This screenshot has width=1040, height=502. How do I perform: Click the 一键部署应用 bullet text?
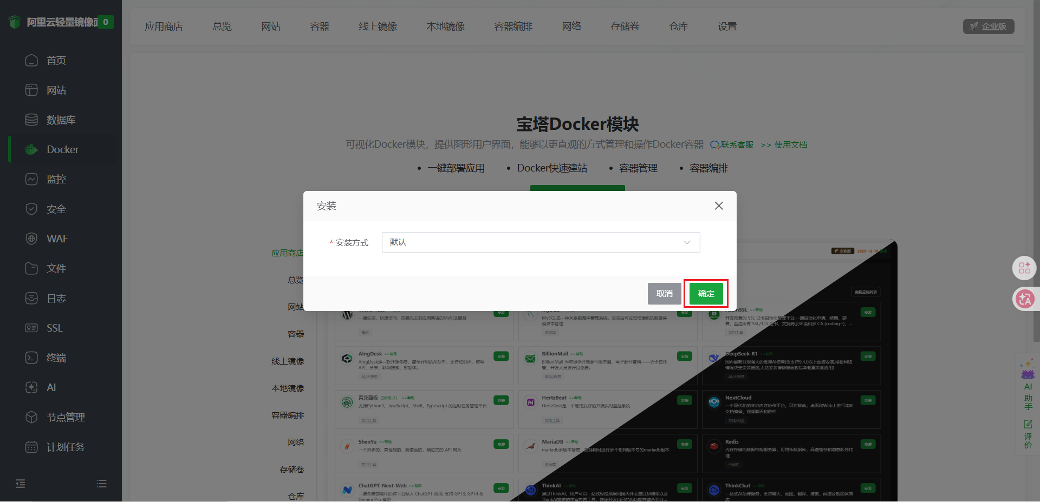456,168
